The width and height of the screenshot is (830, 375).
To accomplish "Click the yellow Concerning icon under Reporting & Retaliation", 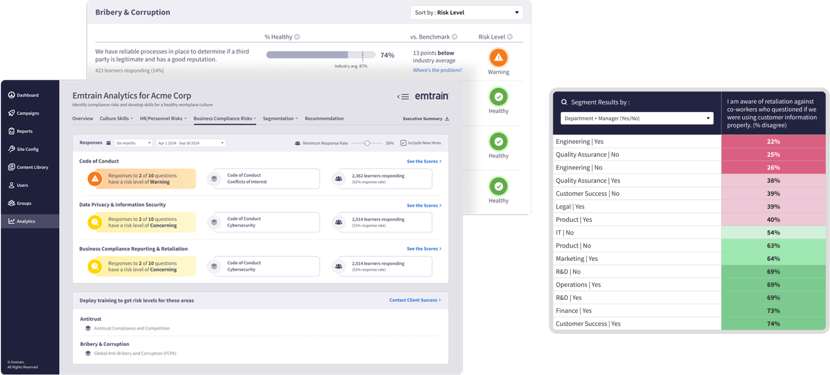I will point(95,266).
